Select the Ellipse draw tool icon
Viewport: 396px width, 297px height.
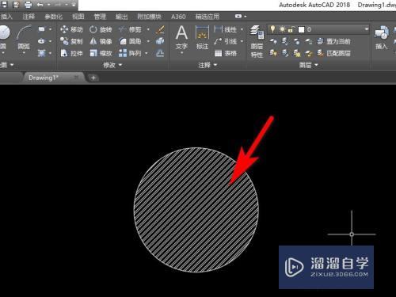(x=41, y=41)
